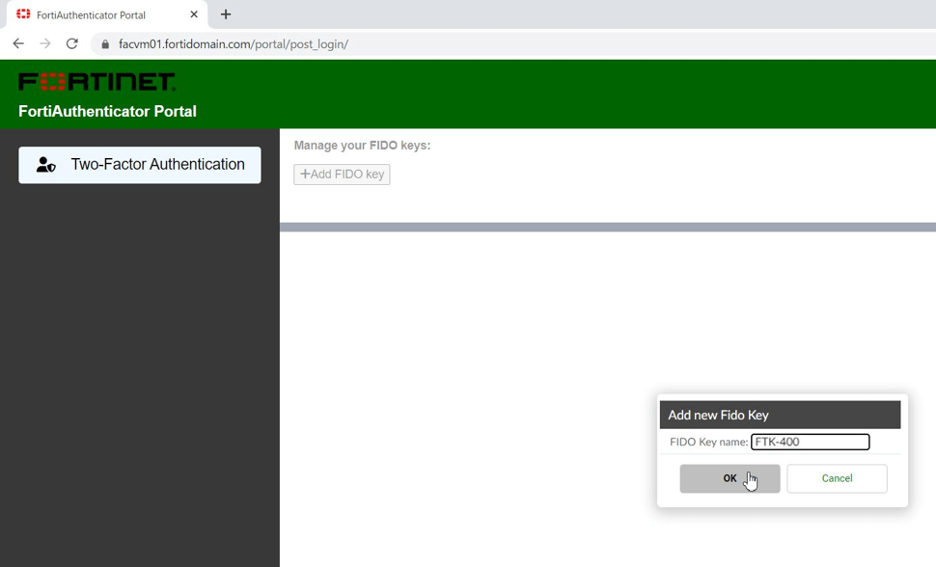Click the padlock site security icon
Viewport: 936px width, 567px height.
pos(105,44)
